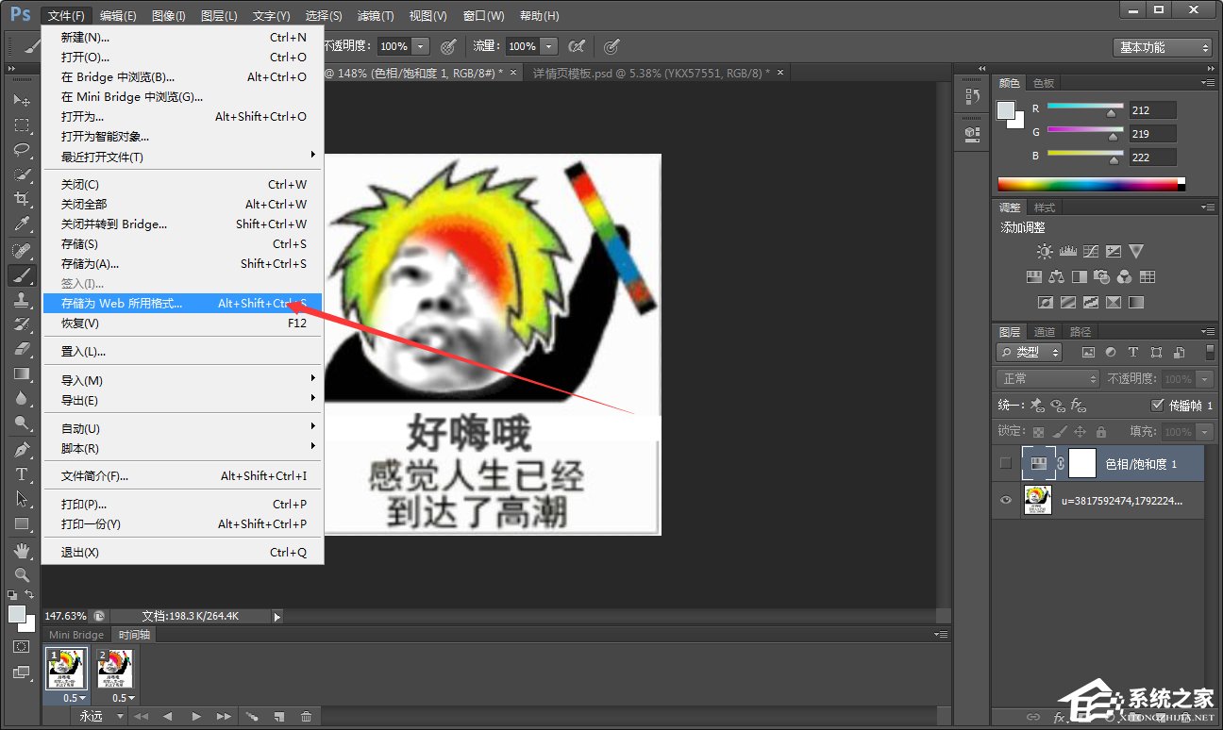Screen dimensions: 1223x730
Task: Toggle visibility of the 色相/饱和度 1 layer
Action: click(x=1005, y=463)
